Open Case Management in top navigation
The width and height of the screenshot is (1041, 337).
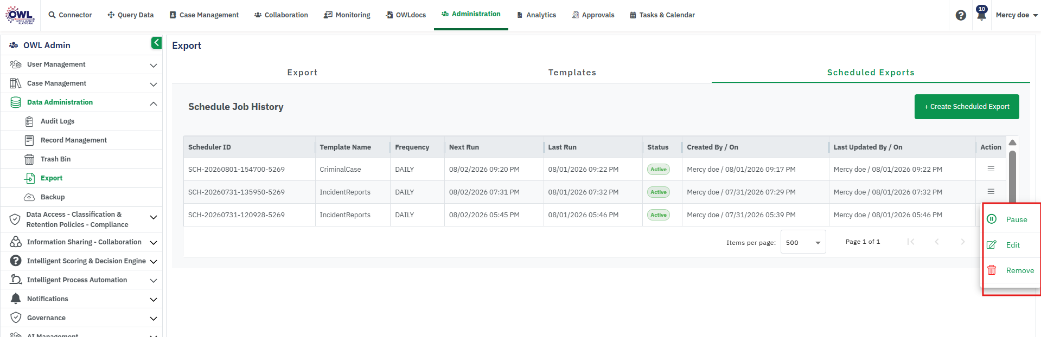tap(204, 15)
